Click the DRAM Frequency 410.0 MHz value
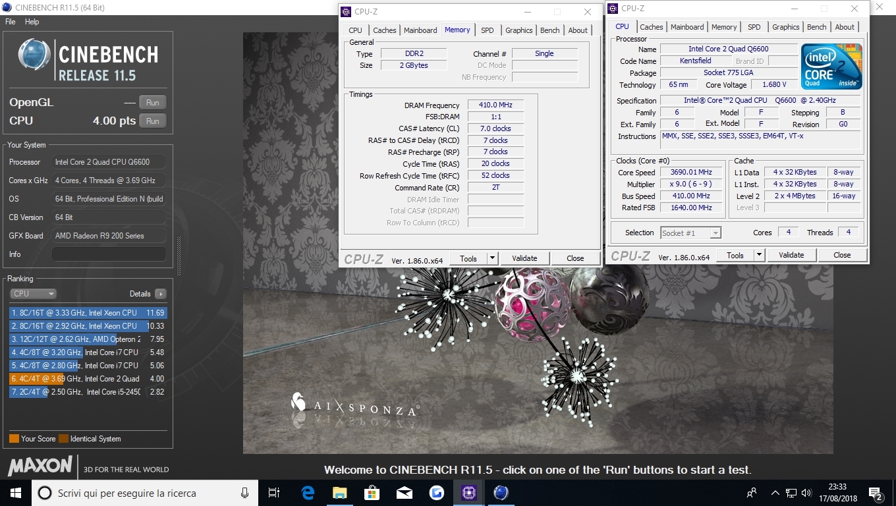896x506 pixels. coord(495,105)
